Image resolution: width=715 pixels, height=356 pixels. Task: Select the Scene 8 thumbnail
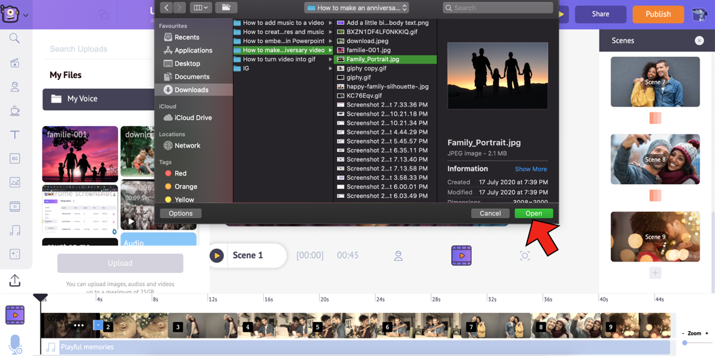pyautogui.click(x=655, y=159)
